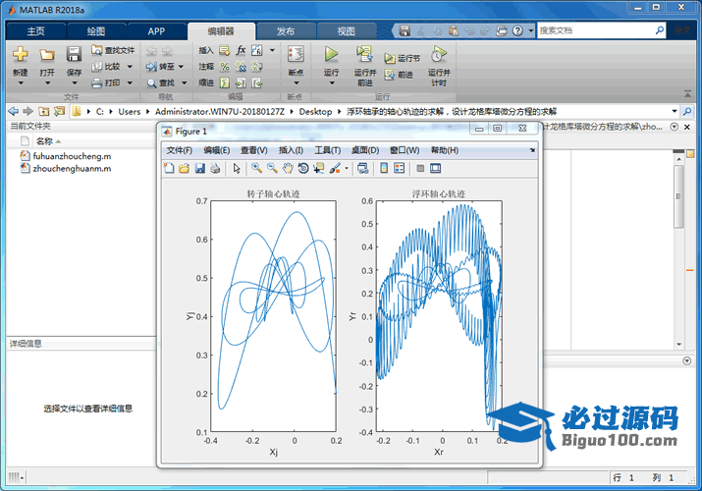The height and width of the screenshot is (491, 702).
Task: Increase indent icon in 缩进 row
Action: coord(241,82)
